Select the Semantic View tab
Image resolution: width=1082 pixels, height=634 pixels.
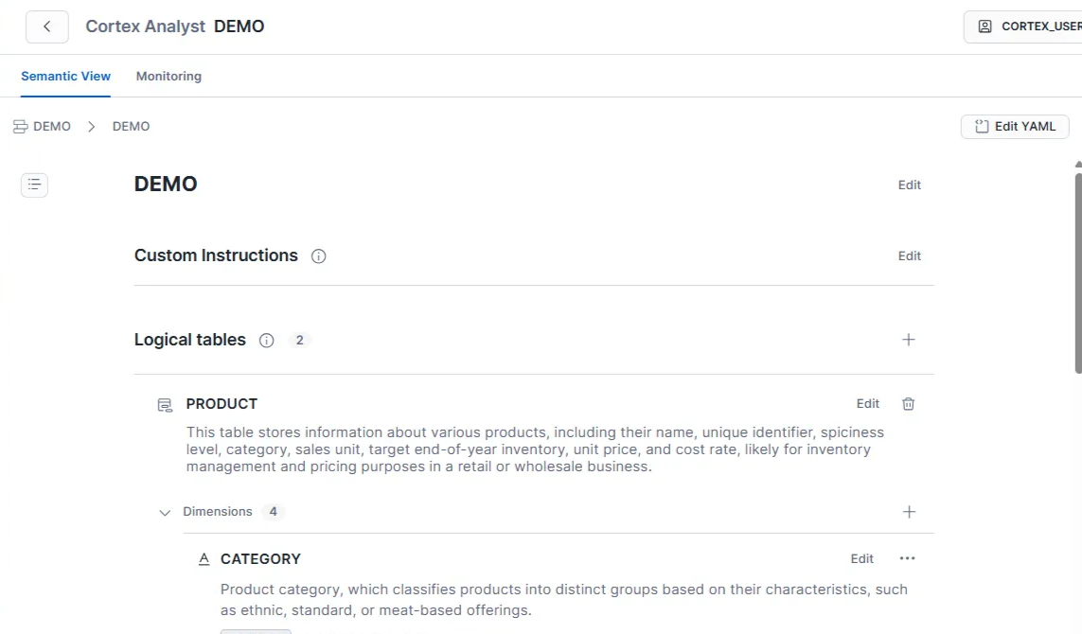(x=65, y=76)
